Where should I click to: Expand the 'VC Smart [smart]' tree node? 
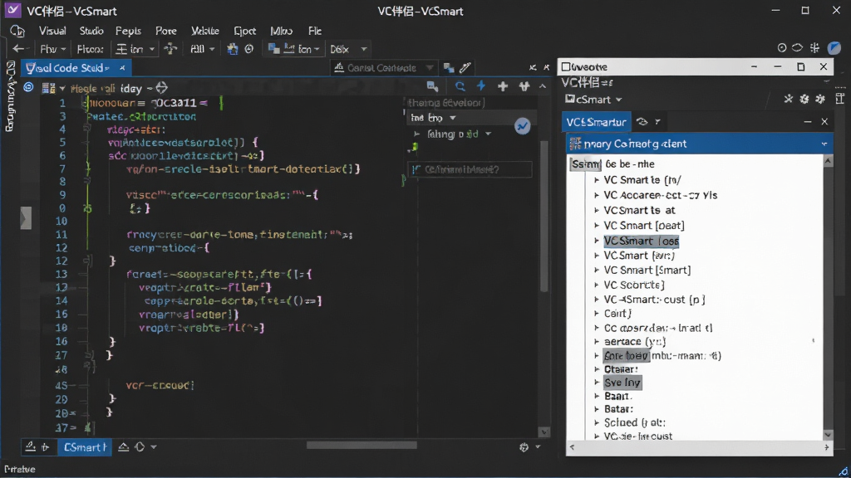click(597, 270)
